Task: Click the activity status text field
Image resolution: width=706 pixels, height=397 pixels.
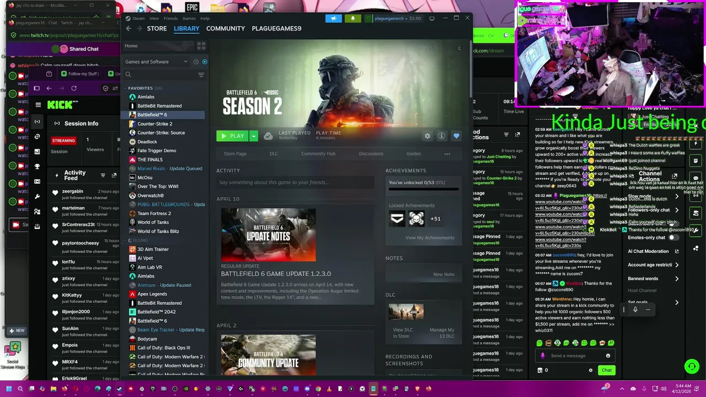Action: click(x=295, y=182)
